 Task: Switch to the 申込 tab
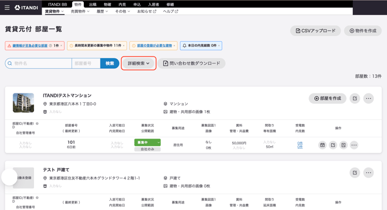point(137,5)
